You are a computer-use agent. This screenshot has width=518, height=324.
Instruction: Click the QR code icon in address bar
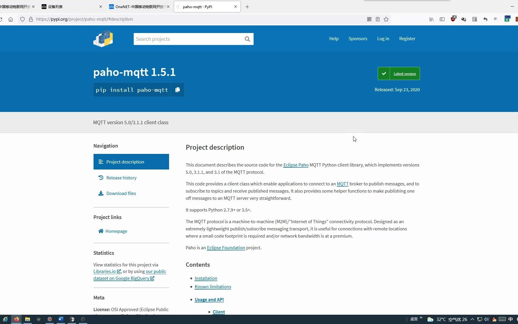point(369,19)
